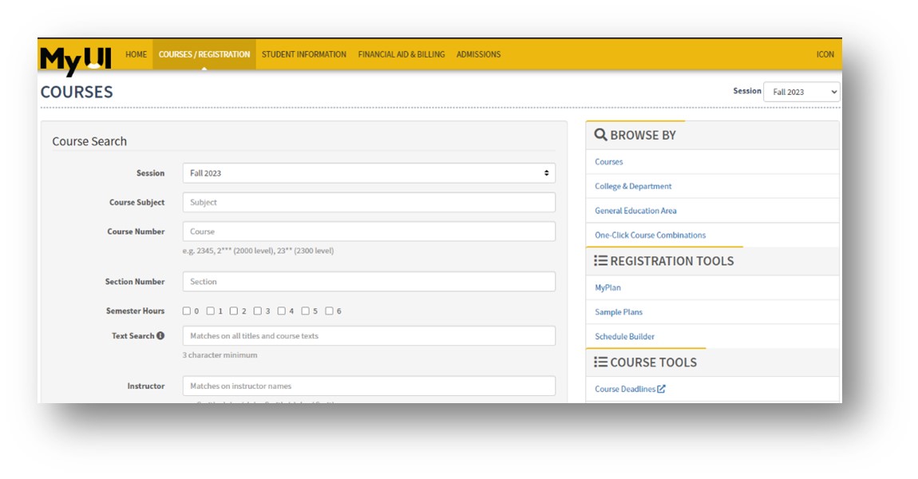The height and width of the screenshot is (479, 918).
Task: Click the Course Deadlines external link icon
Action: pyautogui.click(x=661, y=390)
